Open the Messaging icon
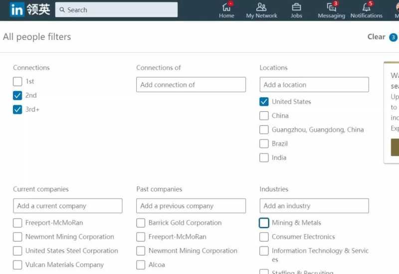 [331, 7]
